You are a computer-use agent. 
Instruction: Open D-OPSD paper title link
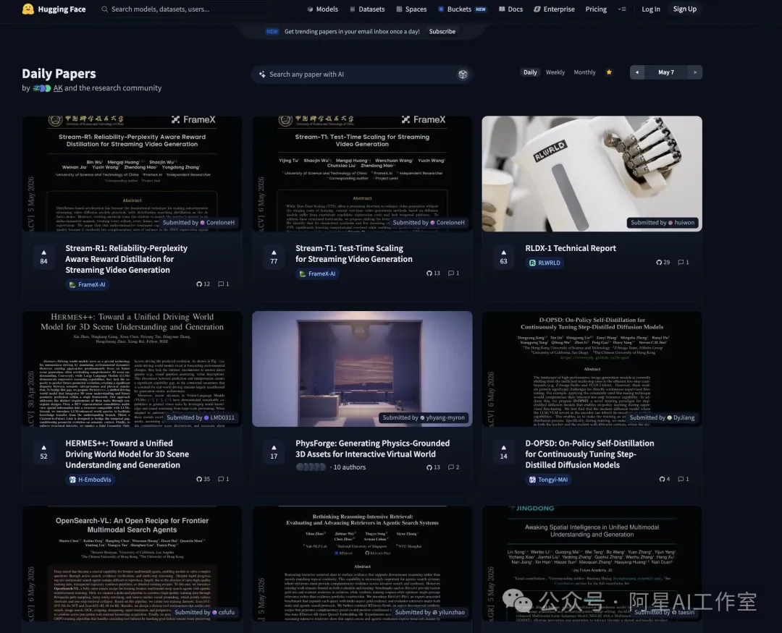pyautogui.click(x=589, y=454)
